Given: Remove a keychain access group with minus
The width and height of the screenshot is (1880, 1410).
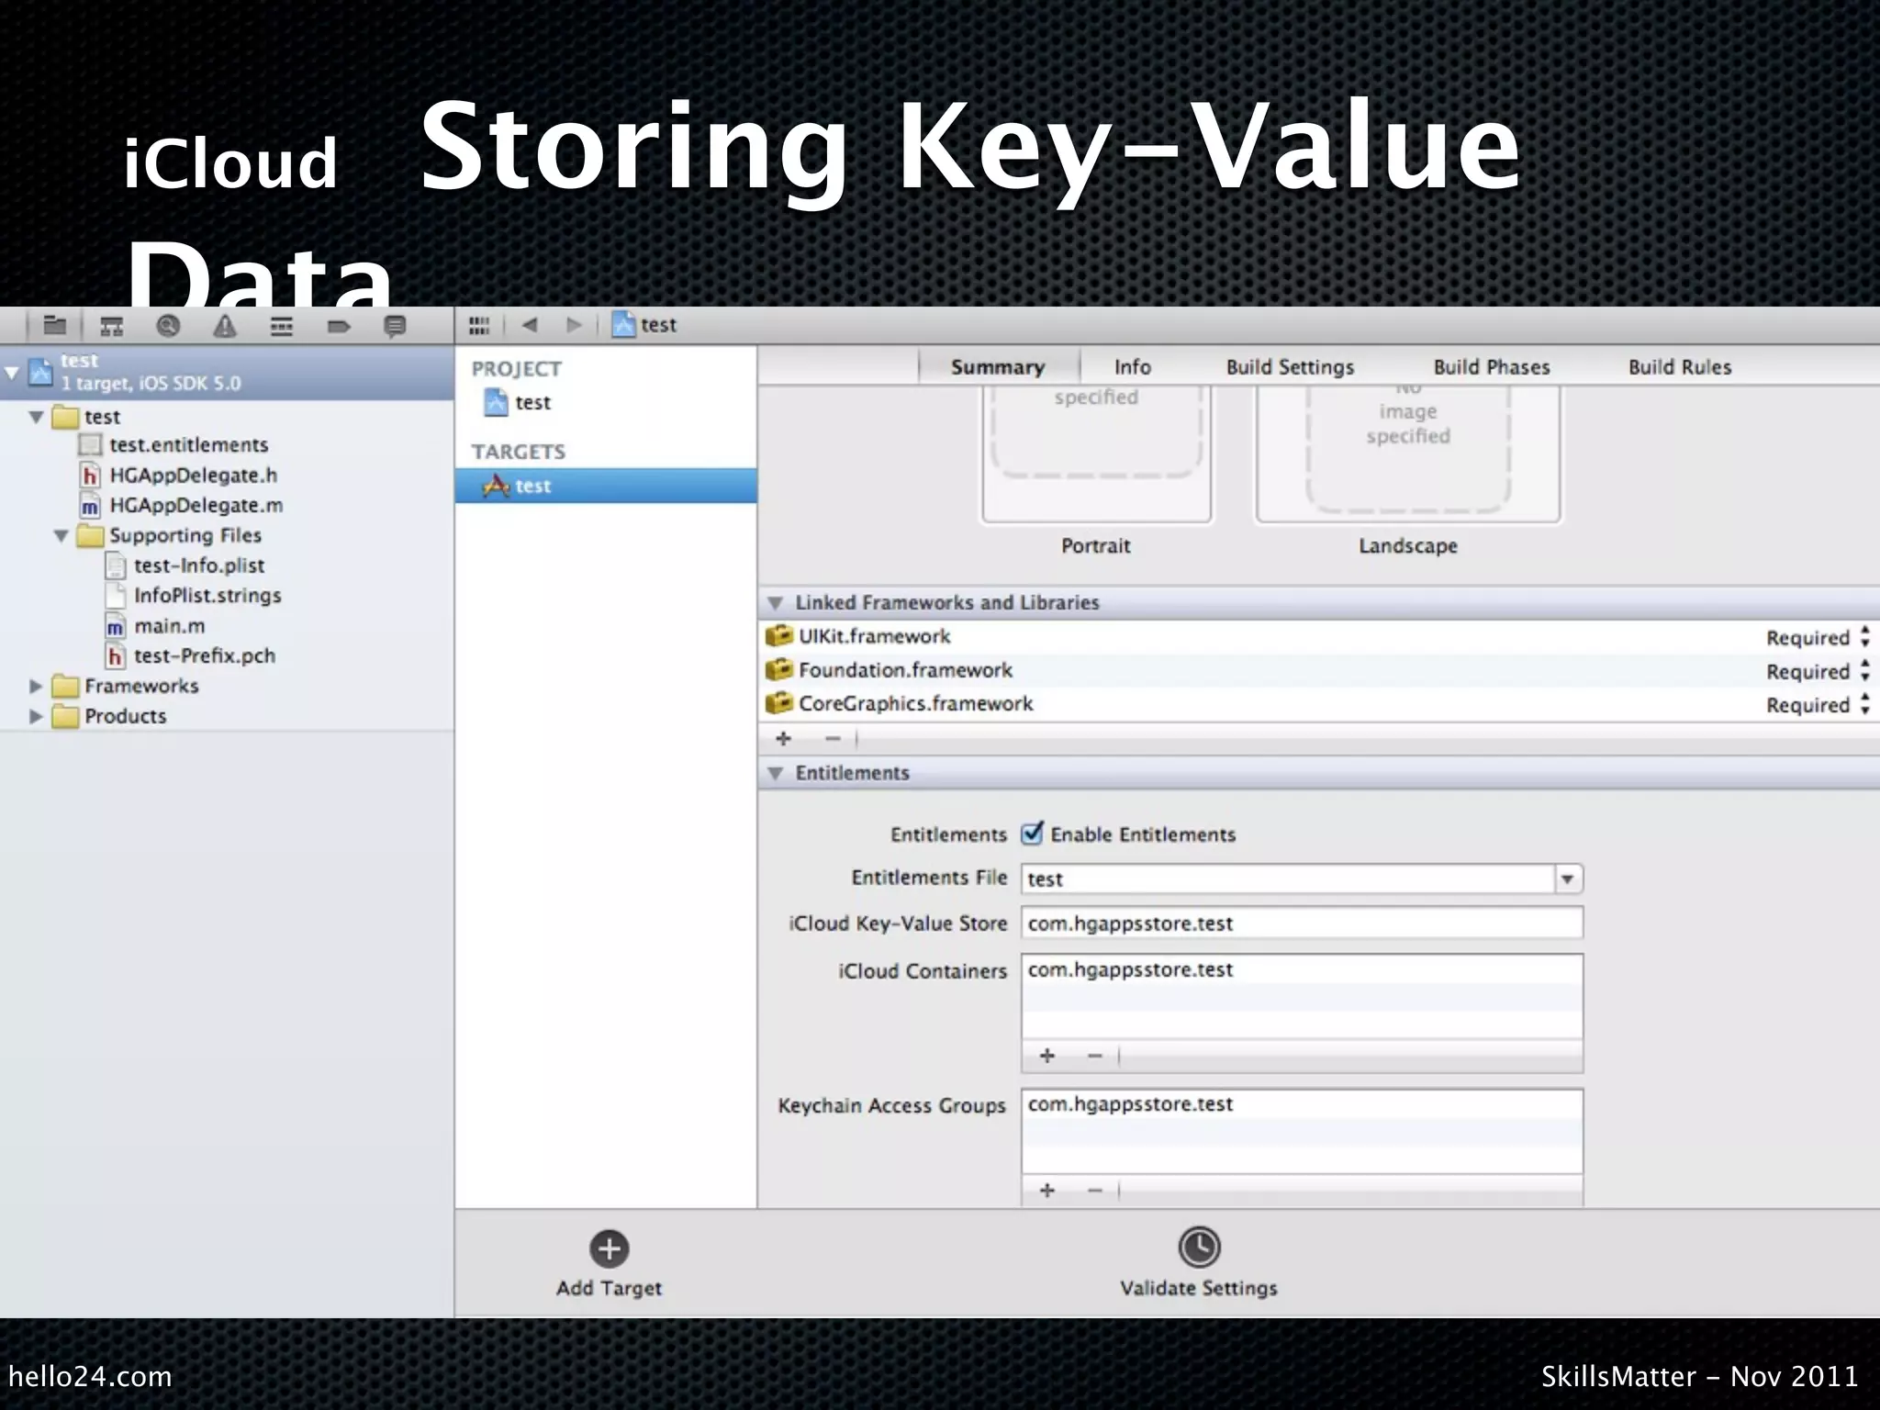Looking at the screenshot, I should point(1094,1191).
